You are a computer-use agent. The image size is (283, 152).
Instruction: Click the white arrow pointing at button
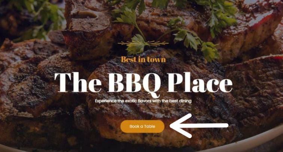199,126
